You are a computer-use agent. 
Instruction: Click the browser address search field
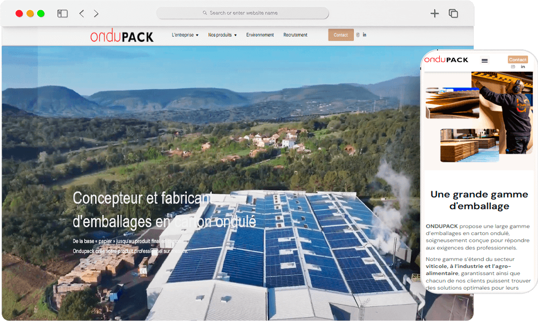pyautogui.click(x=243, y=13)
